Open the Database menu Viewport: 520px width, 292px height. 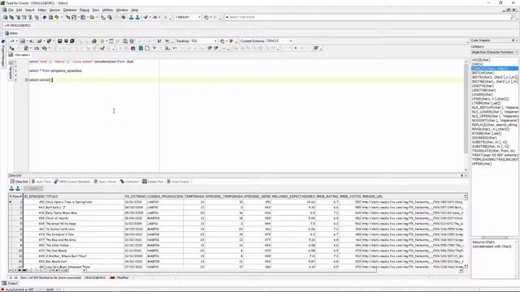70,10
